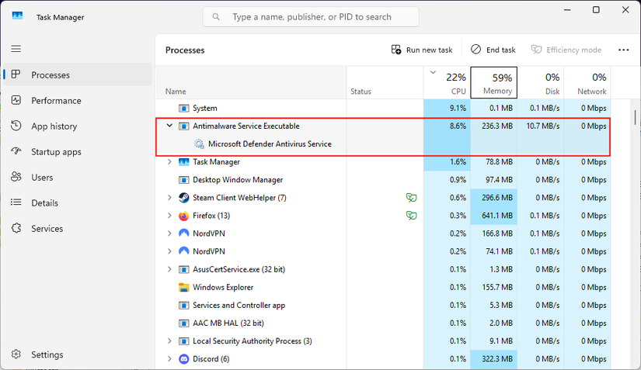Click the process list vertical scrollbar
This screenshot has width=641, height=370.
point(635,118)
